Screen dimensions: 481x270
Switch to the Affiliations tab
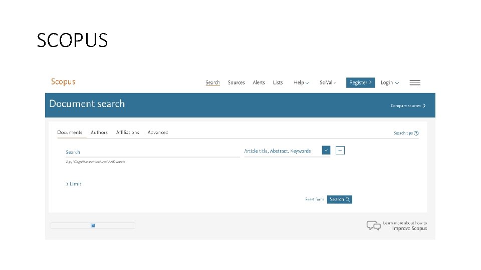128,132
